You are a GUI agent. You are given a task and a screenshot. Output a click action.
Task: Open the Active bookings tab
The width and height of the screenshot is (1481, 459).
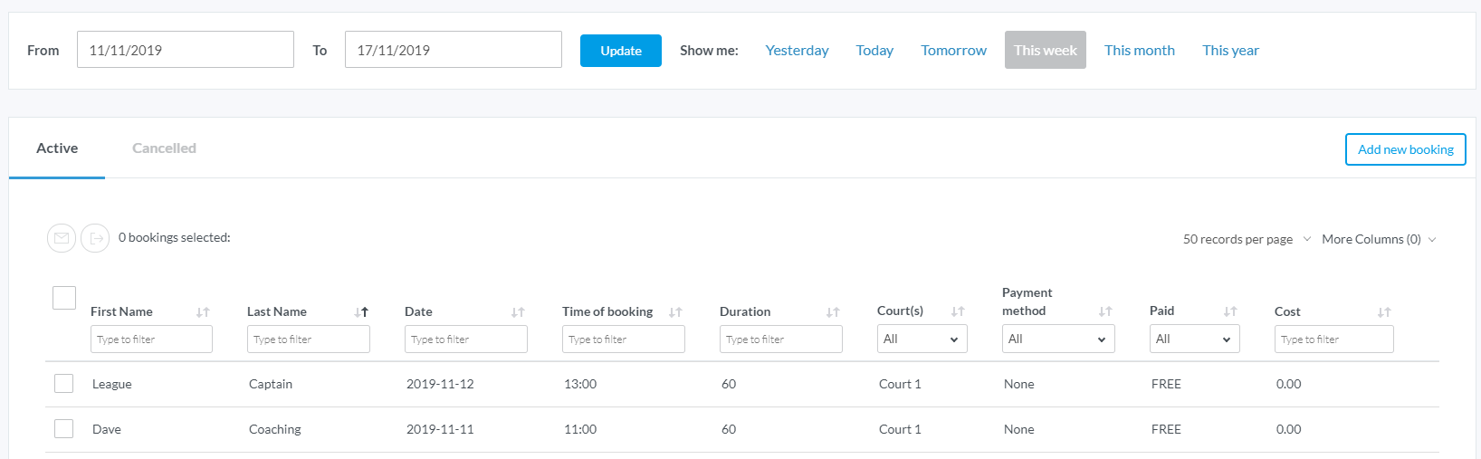(57, 148)
